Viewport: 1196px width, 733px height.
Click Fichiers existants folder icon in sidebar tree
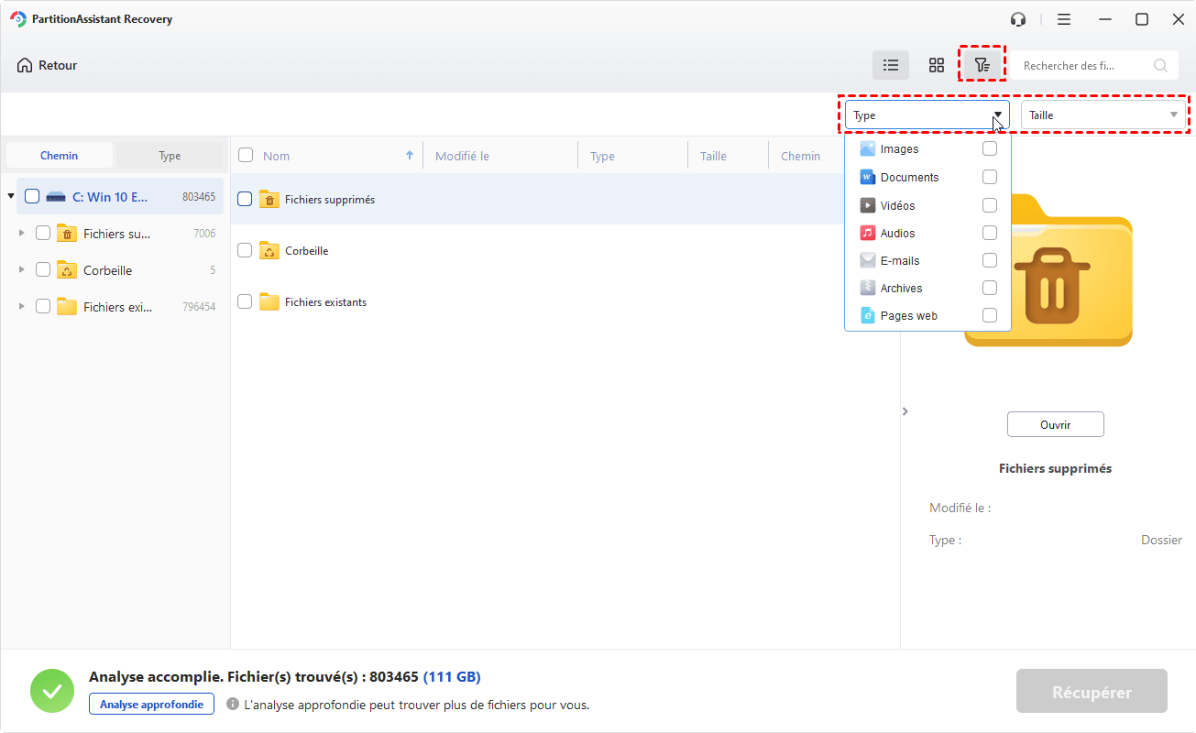[x=67, y=307]
